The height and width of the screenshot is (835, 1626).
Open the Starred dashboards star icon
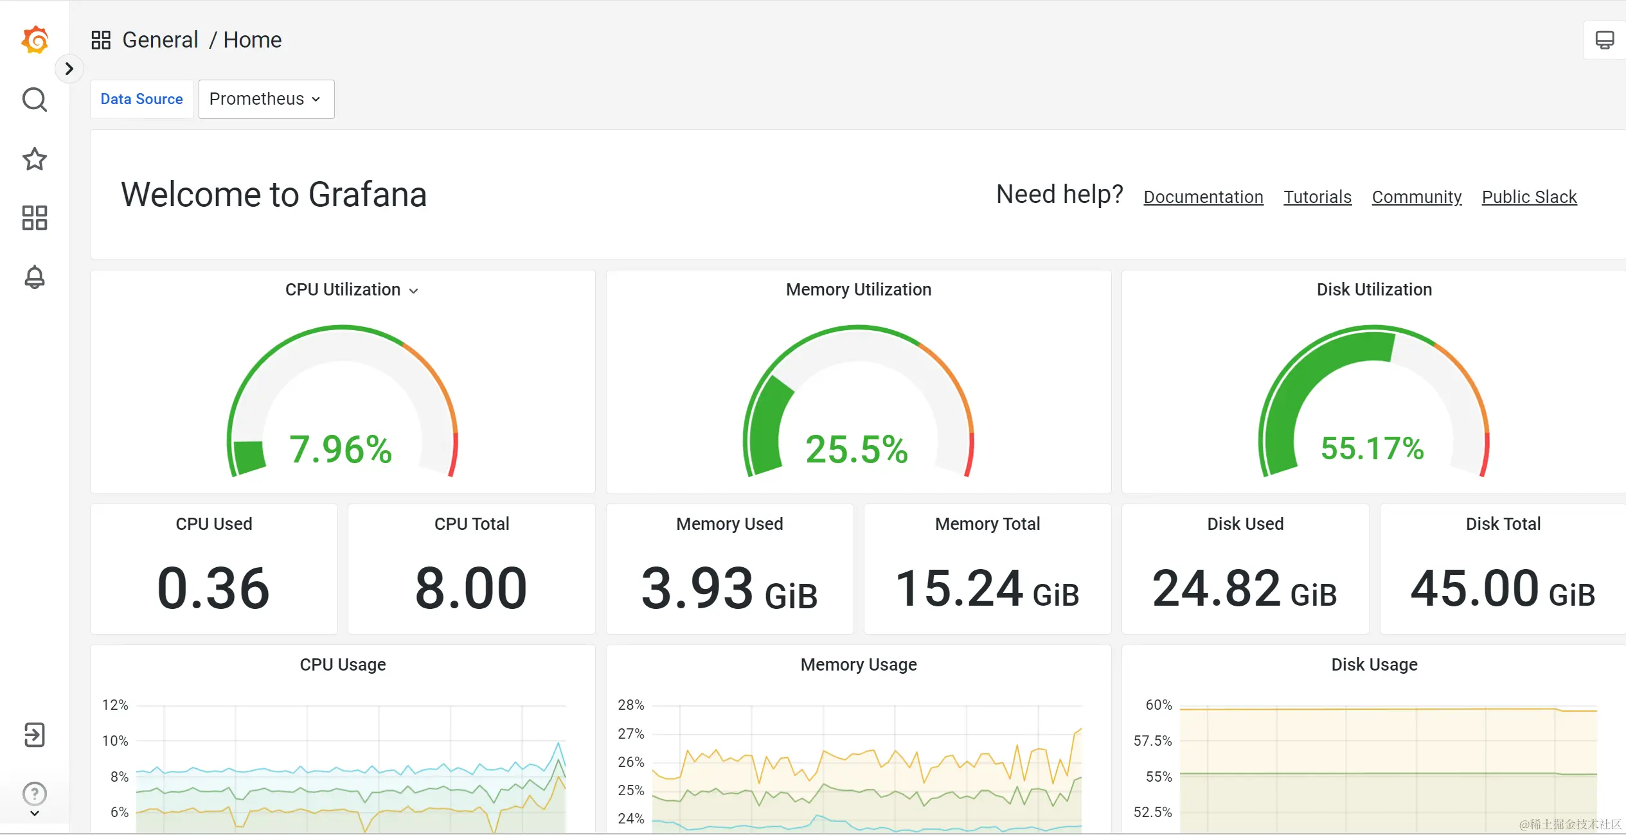(x=35, y=159)
